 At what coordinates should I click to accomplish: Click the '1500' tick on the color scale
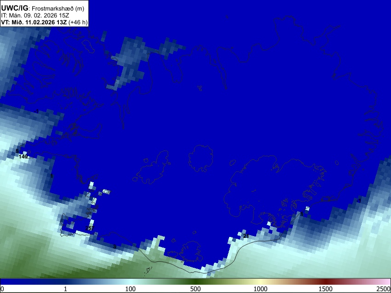coord(325,289)
